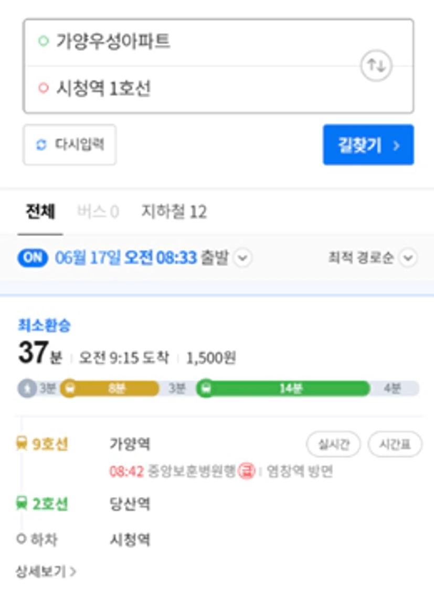This screenshot has width=434, height=596.
Task: Select the 버스 0 tab
Action: click(98, 212)
